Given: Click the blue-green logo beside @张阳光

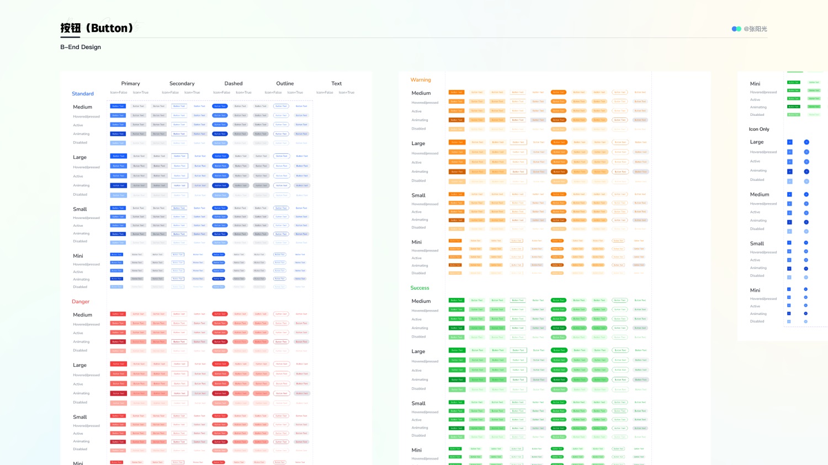Looking at the screenshot, I should pos(736,29).
